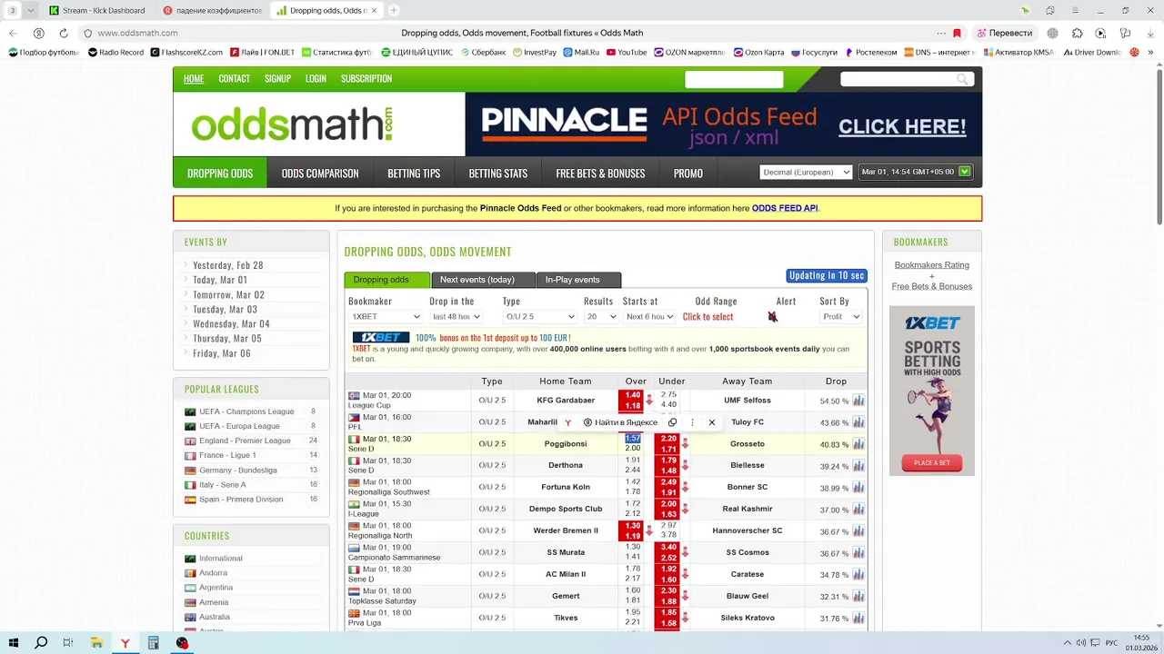Click 'Click to select' odd range
Screen dimensions: 1164x654
[707, 317]
